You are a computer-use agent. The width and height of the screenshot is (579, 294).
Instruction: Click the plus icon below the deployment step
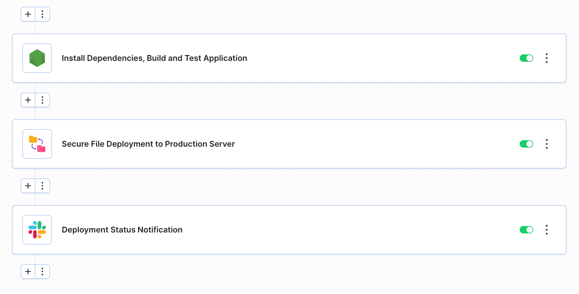point(28,186)
